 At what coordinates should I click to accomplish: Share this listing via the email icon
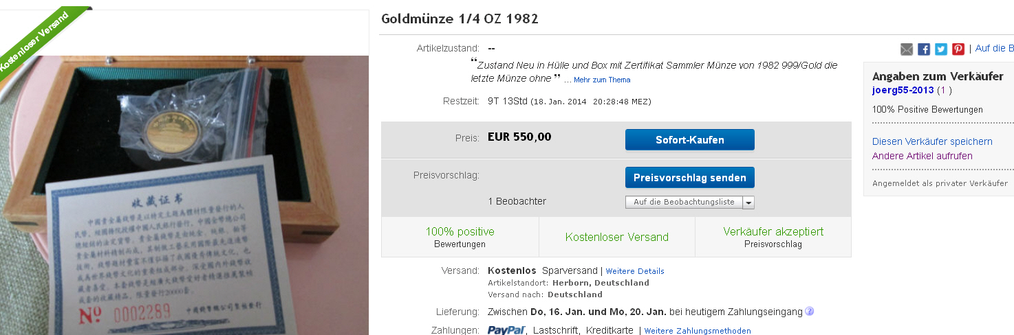click(907, 49)
